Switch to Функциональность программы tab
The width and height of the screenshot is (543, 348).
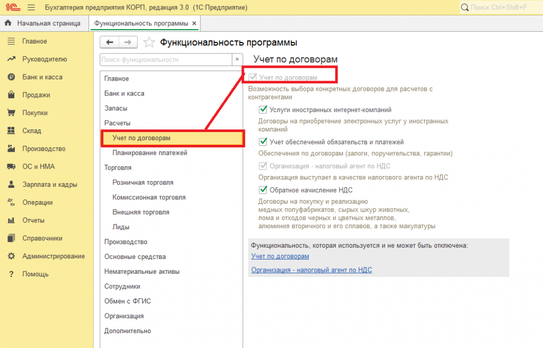click(141, 23)
